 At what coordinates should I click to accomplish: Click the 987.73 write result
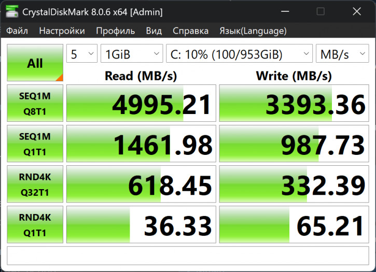tap(294, 144)
